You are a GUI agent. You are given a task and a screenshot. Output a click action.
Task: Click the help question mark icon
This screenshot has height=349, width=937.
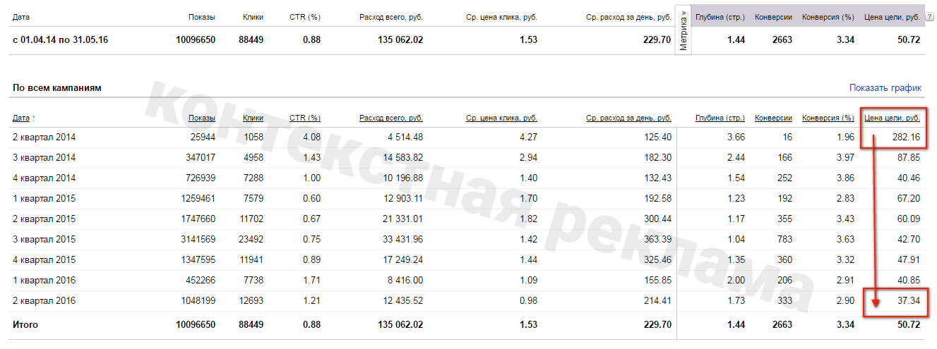pyautogui.click(x=929, y=16)
